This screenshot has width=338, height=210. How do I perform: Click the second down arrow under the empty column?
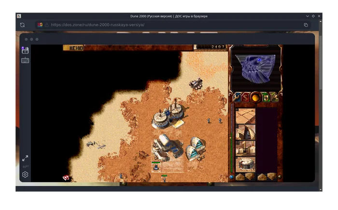(272, 177)
